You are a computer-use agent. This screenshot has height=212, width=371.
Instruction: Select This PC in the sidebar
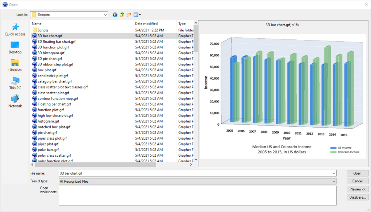[x=15, y=83]
